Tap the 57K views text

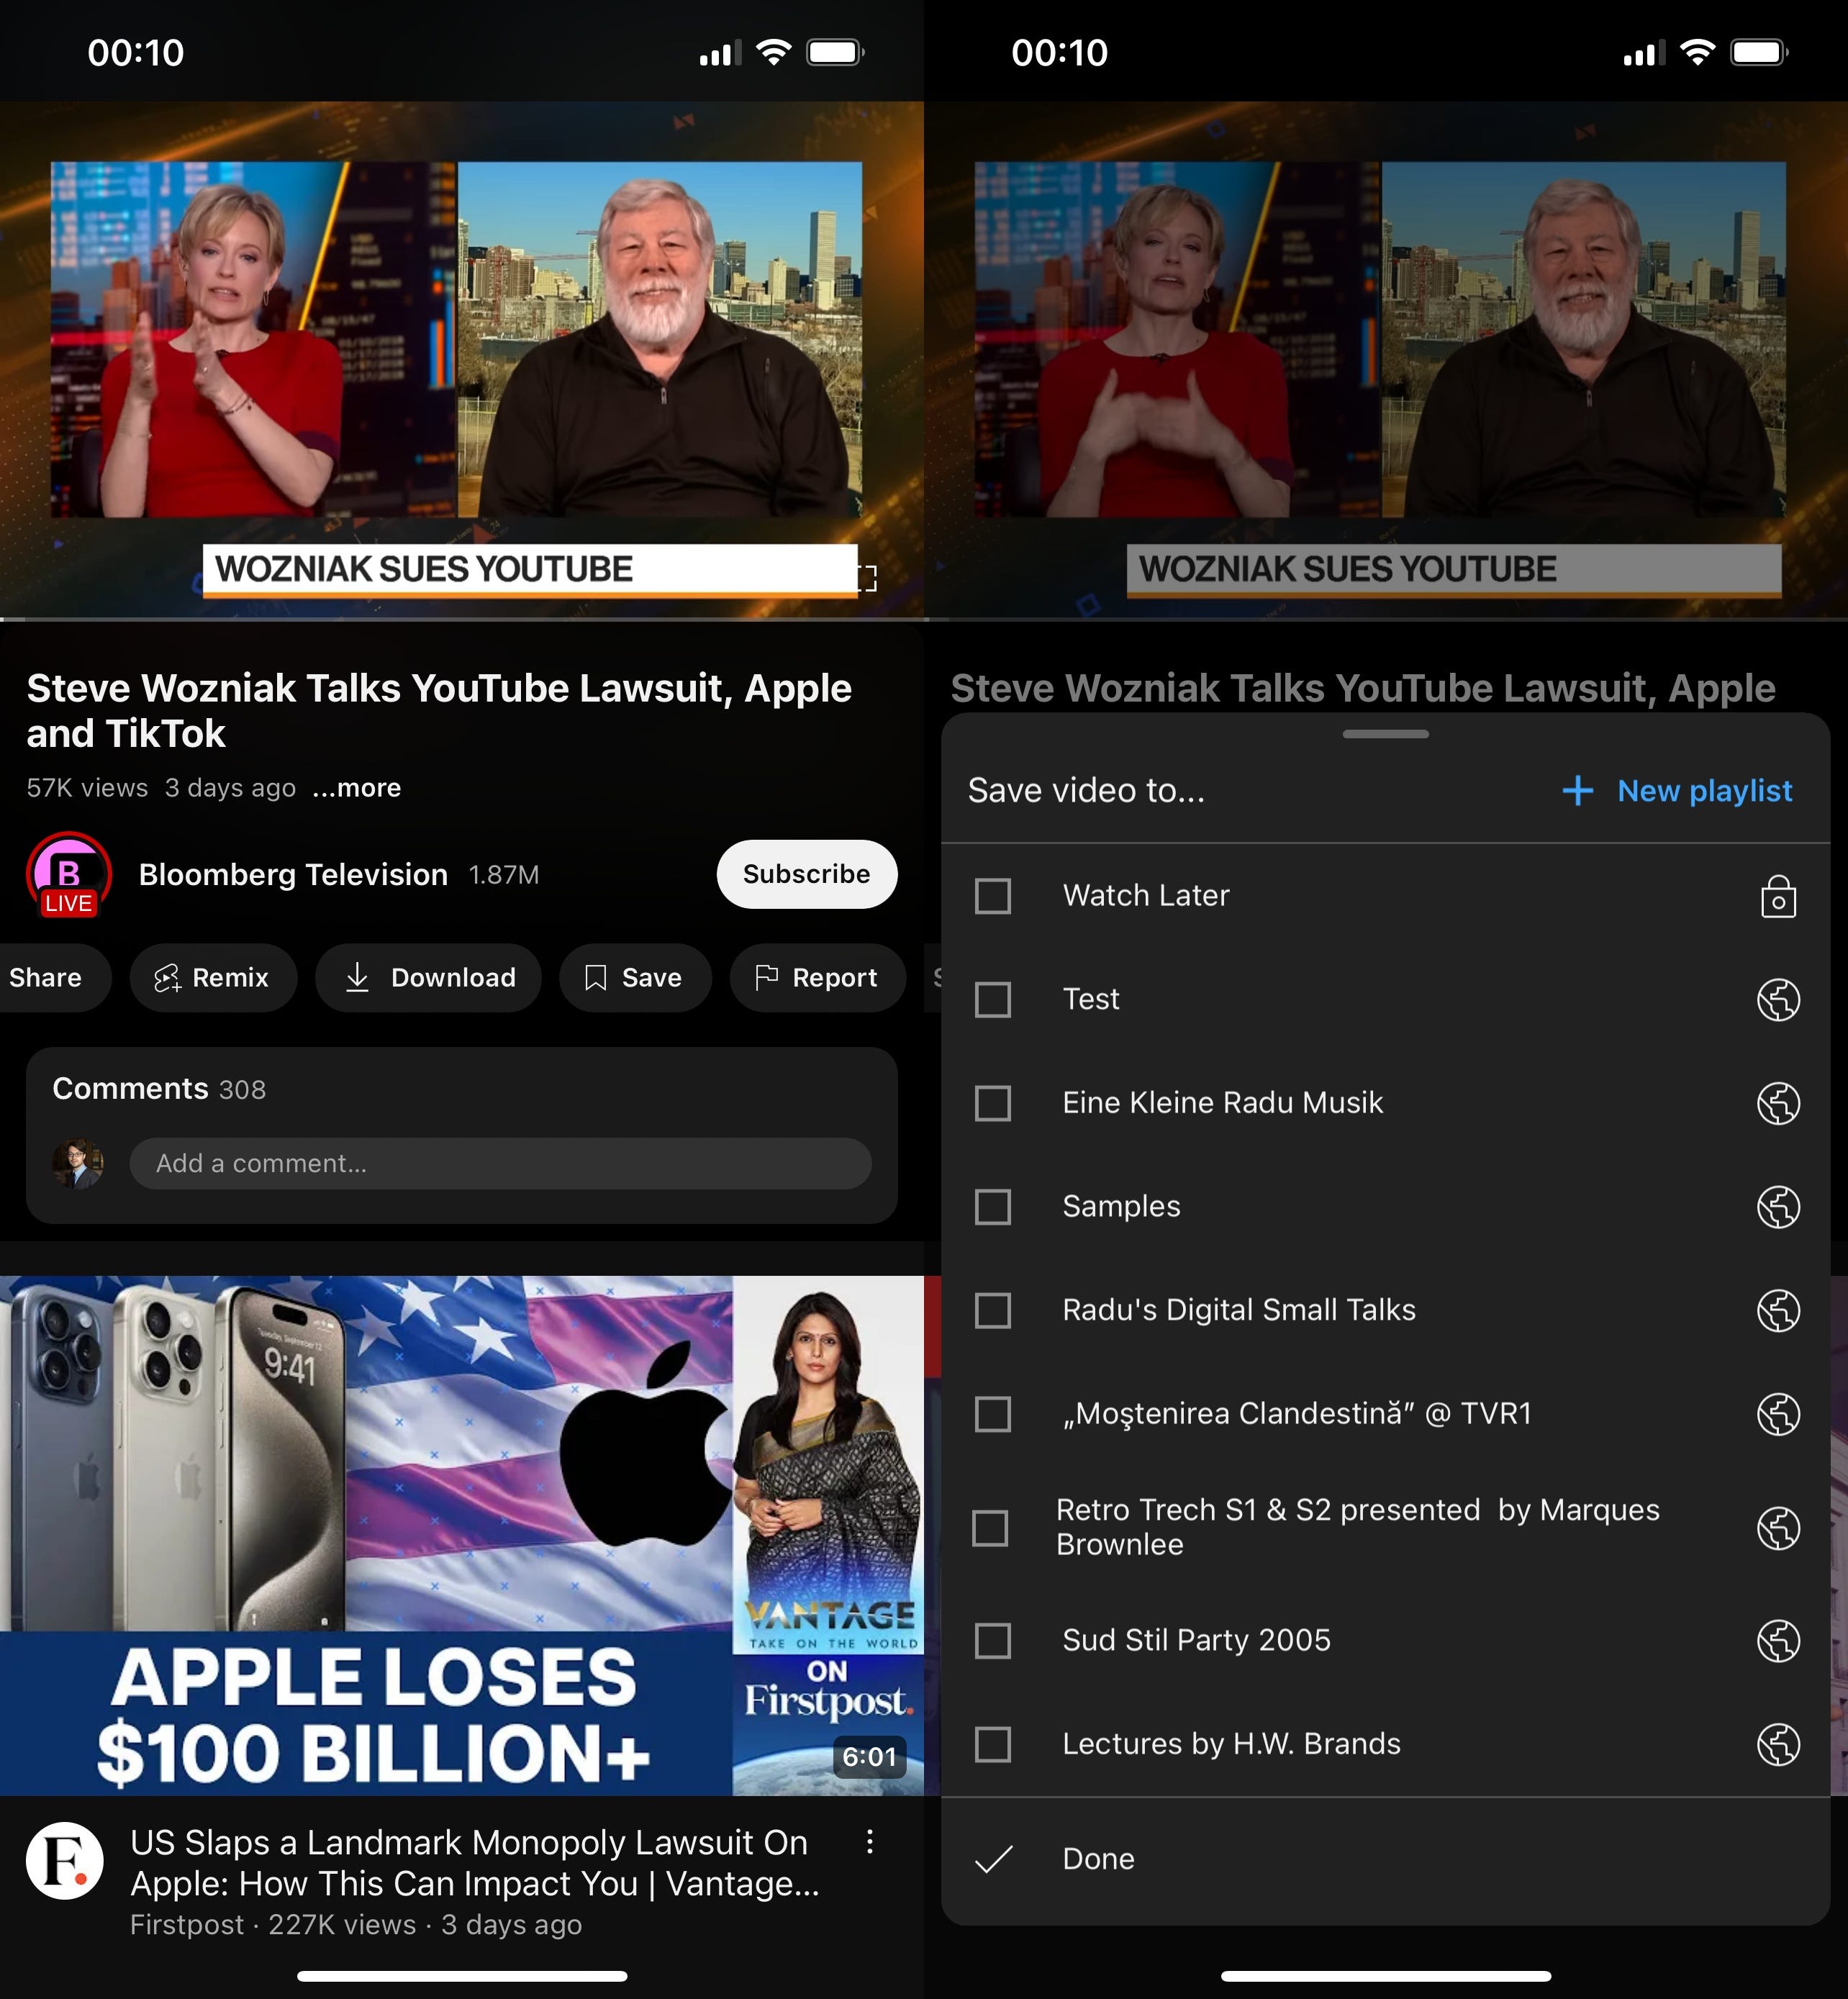pos(87,788)
